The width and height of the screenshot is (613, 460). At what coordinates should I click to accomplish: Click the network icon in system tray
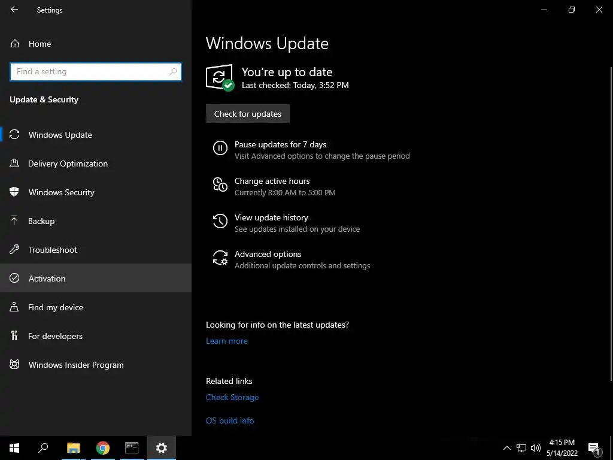[521, 448]
